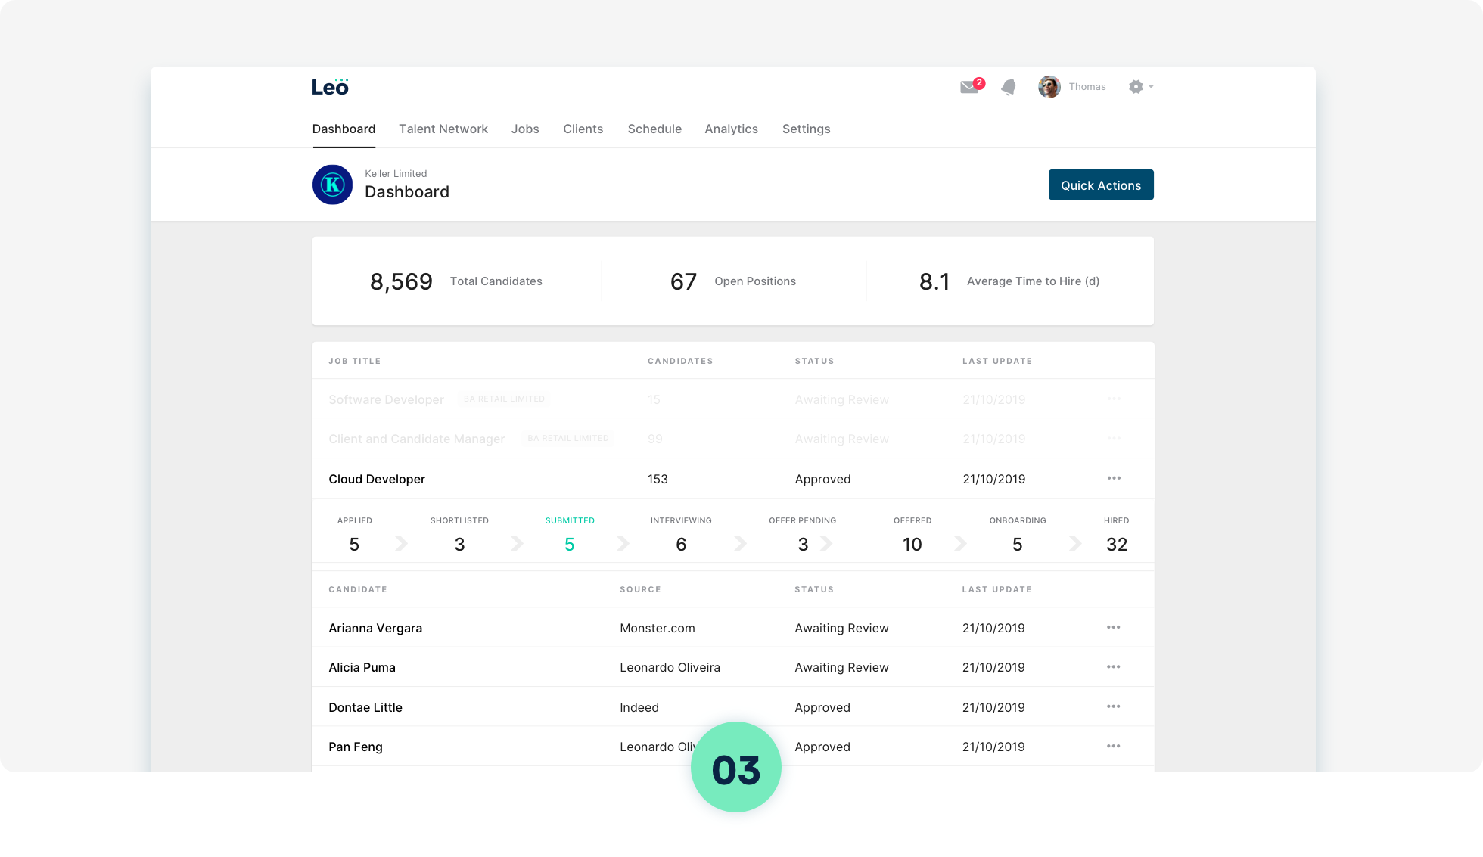Viewport: 1483px width, 857px height.
Task: Open the mail inbox icon
Action: tap(969, 87)
